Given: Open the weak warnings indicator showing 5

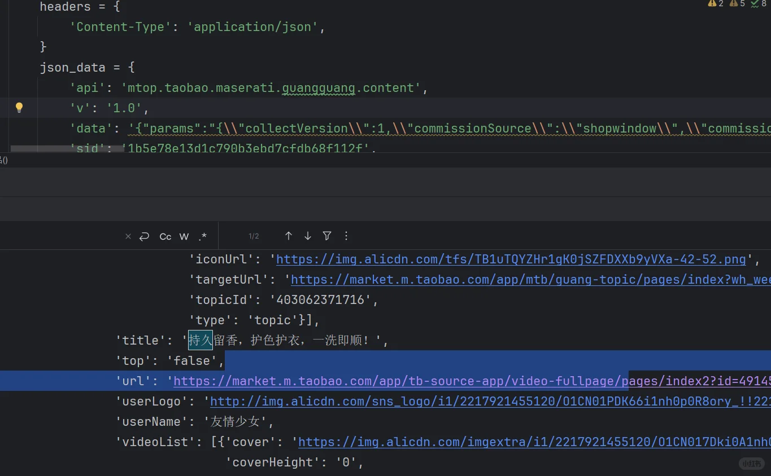Looking at the screenshot, I should [737, 4].
